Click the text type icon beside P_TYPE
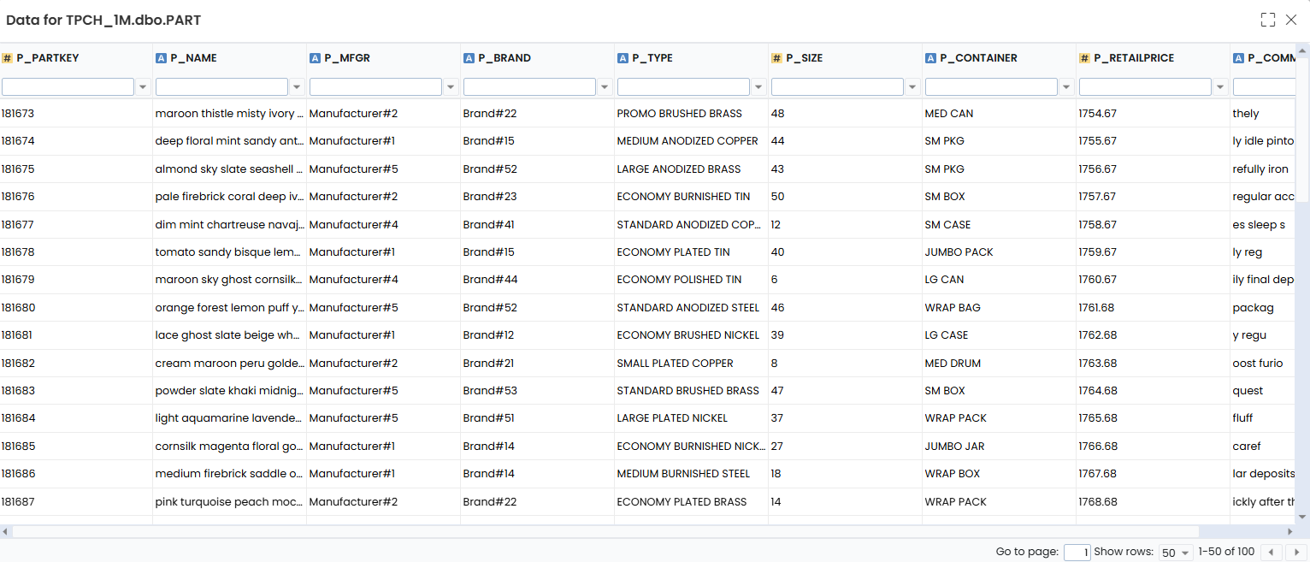The height and width of the screenshot is (562, 1310). pos(623,58)
